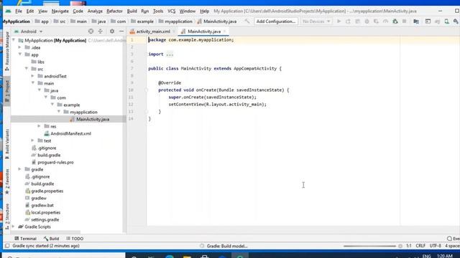The width and height of the screenshot is (460, 258).
Task: Click UTF-8 encoding in status bar
Action: 436,246
